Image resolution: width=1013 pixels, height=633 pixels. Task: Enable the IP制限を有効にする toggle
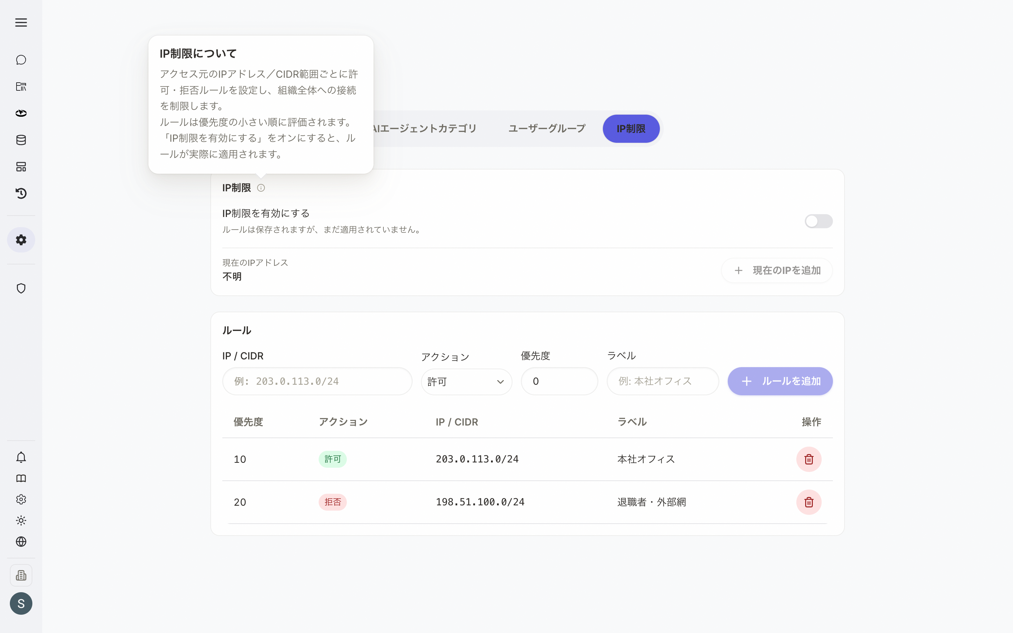click(818, 221)
